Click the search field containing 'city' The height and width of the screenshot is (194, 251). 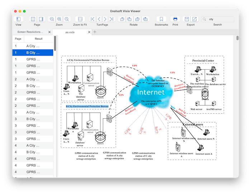pyautogui.click(x=219, y=19)
